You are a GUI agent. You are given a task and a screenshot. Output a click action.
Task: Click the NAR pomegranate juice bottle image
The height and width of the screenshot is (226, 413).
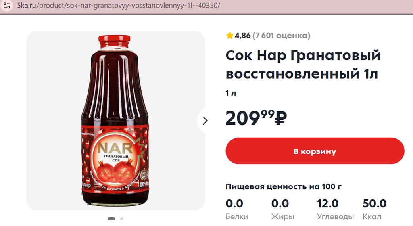[x=115, y=120]
